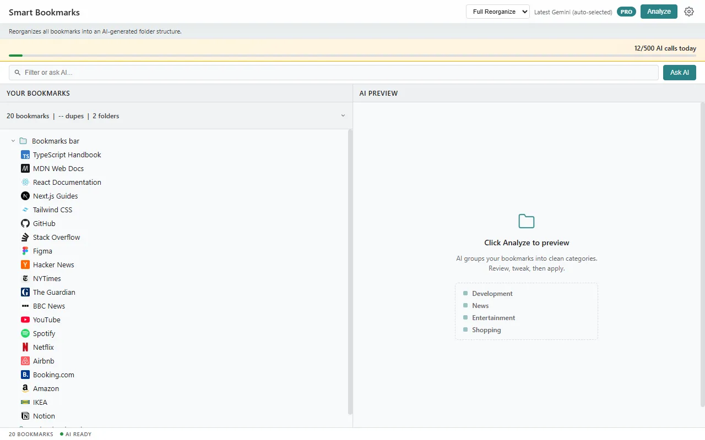Click the React Documentation atom icon

pos(25,183)
